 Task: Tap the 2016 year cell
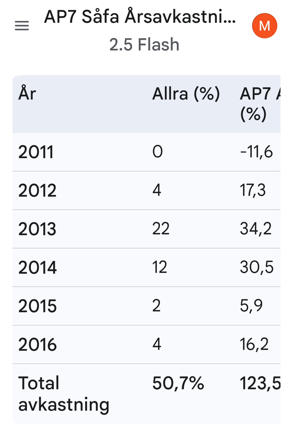click(37, 345)
